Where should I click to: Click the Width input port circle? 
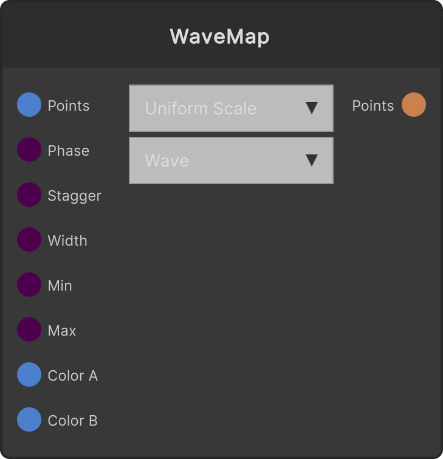point(29,240)
